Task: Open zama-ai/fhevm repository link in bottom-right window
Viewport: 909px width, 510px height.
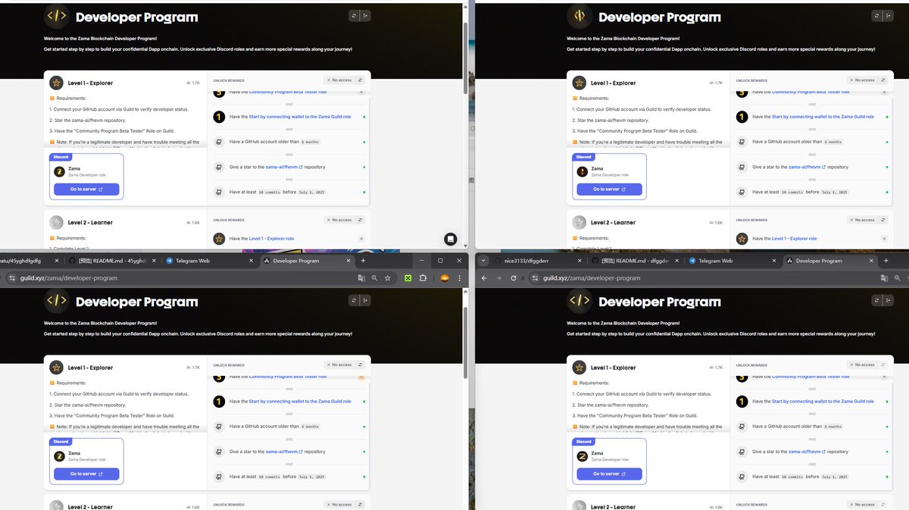Action: (807, 452)
